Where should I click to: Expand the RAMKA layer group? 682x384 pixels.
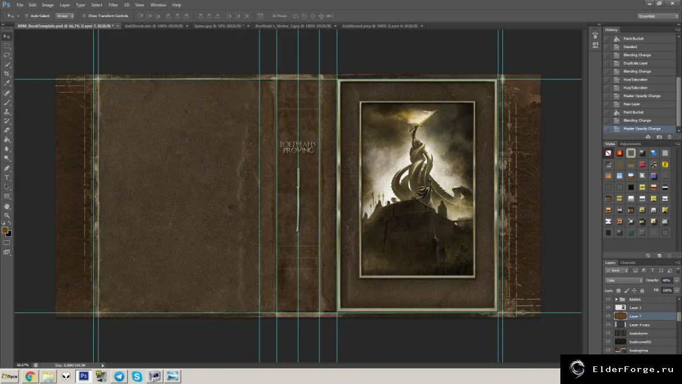click(617, 299)
